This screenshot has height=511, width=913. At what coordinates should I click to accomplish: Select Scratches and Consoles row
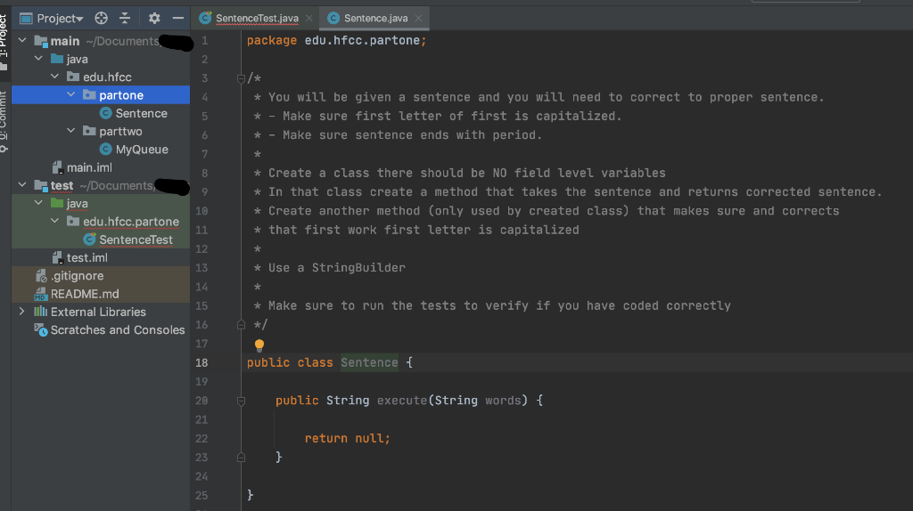pos(101,329)
